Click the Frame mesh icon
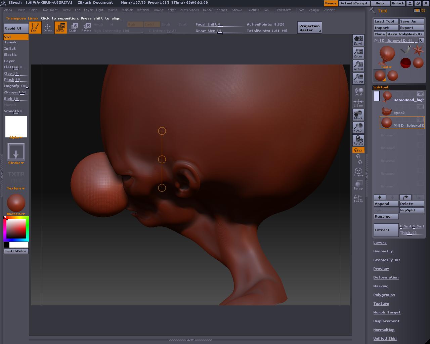 tap(358, 172)
